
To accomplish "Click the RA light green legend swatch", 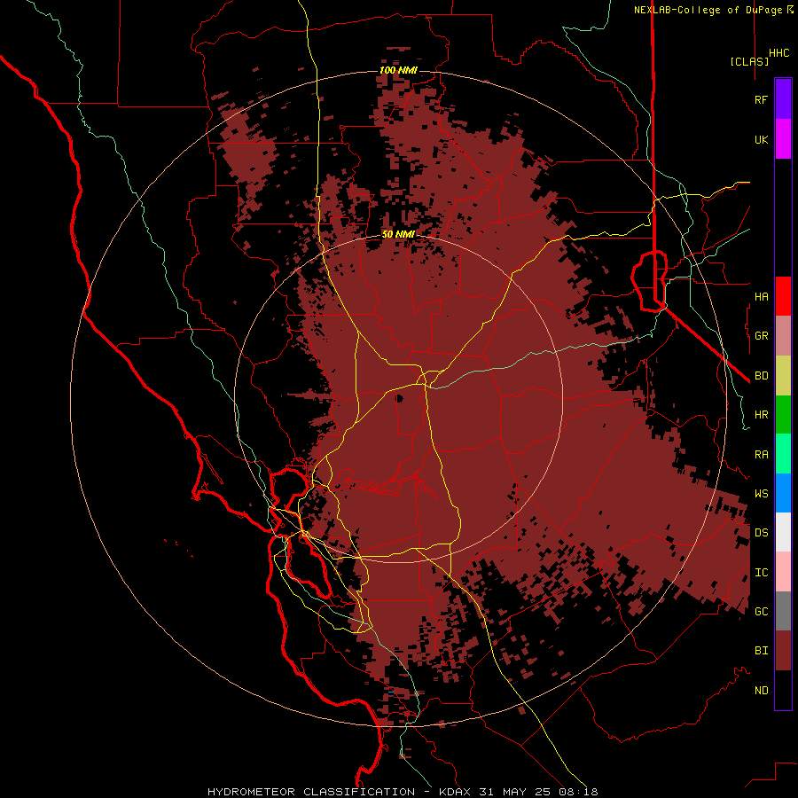I will click(783, 454).
